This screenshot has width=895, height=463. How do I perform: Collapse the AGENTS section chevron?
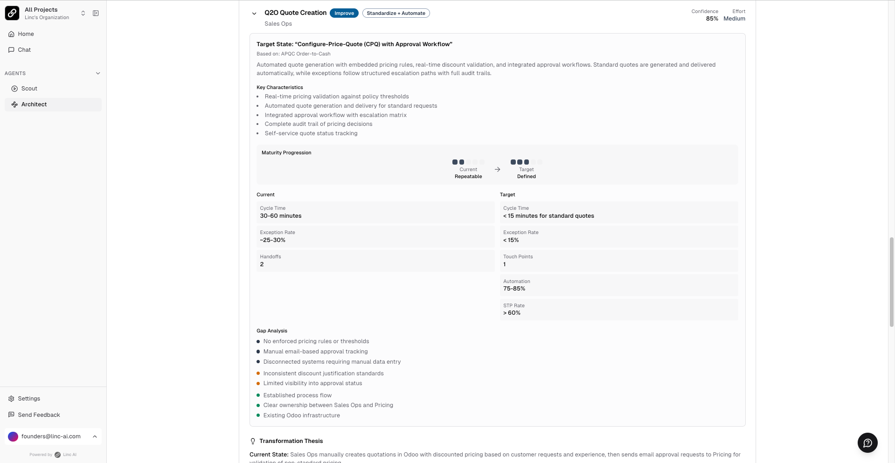pos(98,73)
